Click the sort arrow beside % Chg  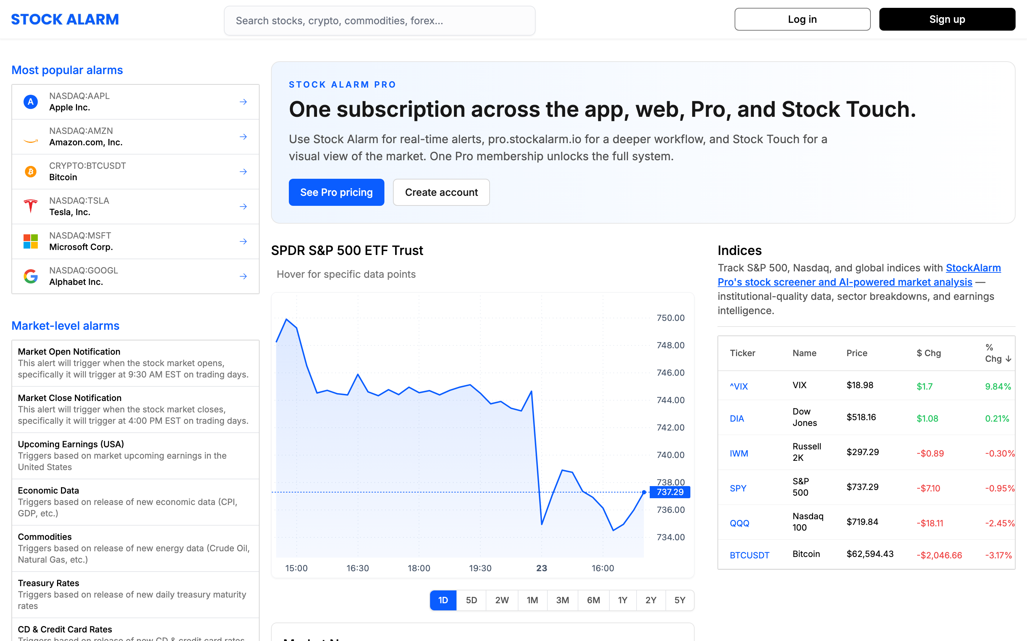(1008, 359)
